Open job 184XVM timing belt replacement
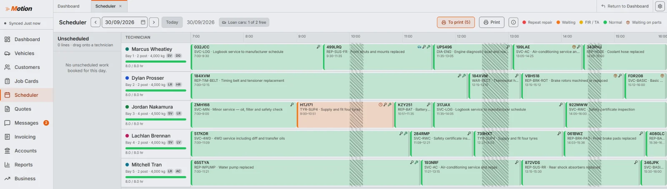Viewport: 667px width, 189px height. point(329,86)
